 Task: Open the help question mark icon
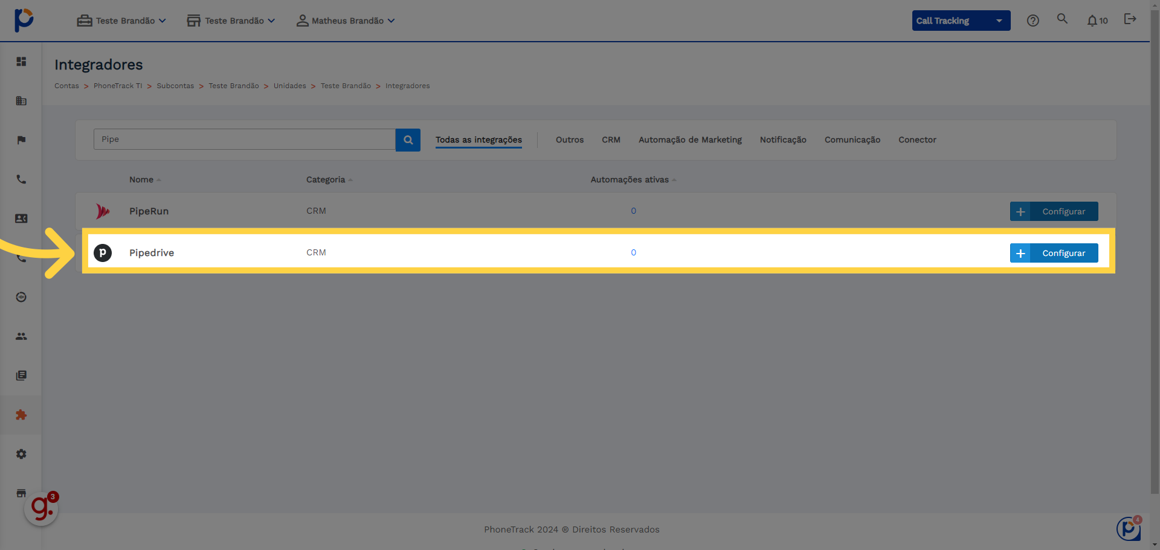pos(1033,21)
